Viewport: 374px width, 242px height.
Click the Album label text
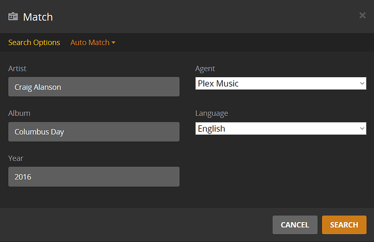19,113
